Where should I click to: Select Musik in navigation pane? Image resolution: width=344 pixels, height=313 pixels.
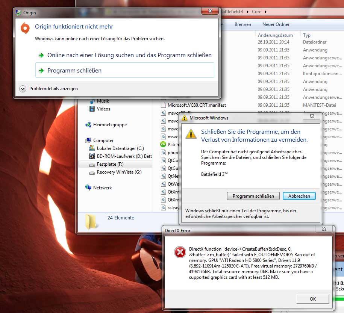103,101
